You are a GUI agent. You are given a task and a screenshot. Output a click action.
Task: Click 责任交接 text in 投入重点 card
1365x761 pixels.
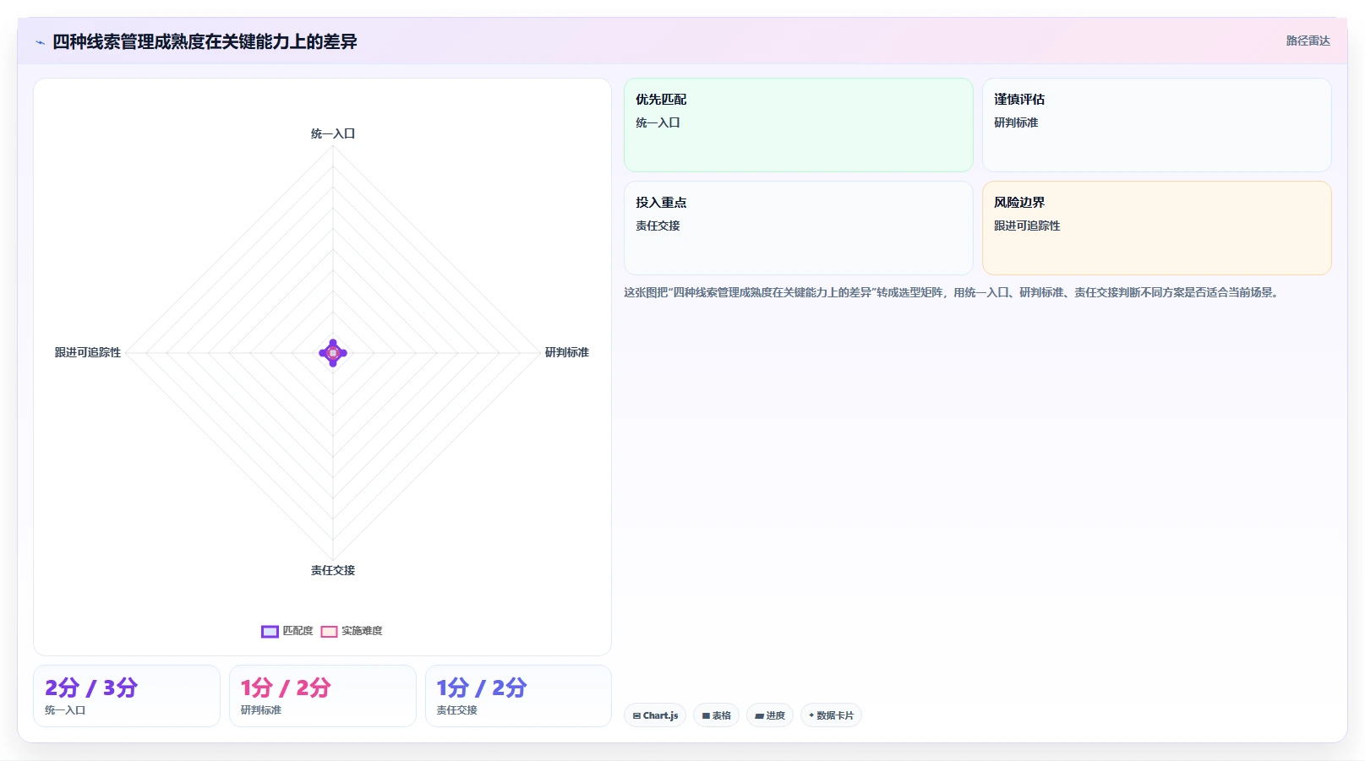coord(658,226)
